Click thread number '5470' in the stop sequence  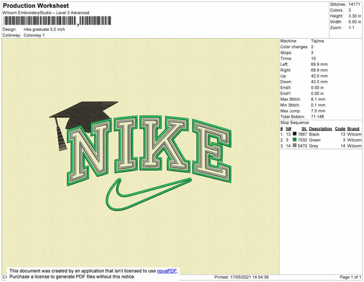point(302,146)
